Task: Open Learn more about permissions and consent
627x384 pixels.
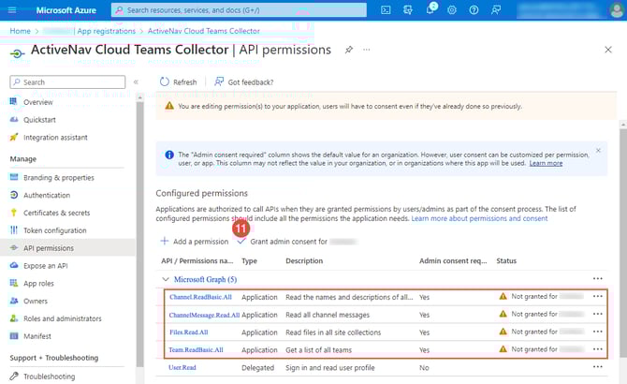Action: click(479, 218)
